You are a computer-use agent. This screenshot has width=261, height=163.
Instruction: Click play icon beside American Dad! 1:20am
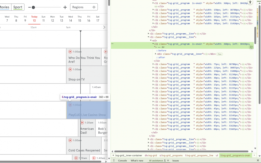click(x=82, y=123)
